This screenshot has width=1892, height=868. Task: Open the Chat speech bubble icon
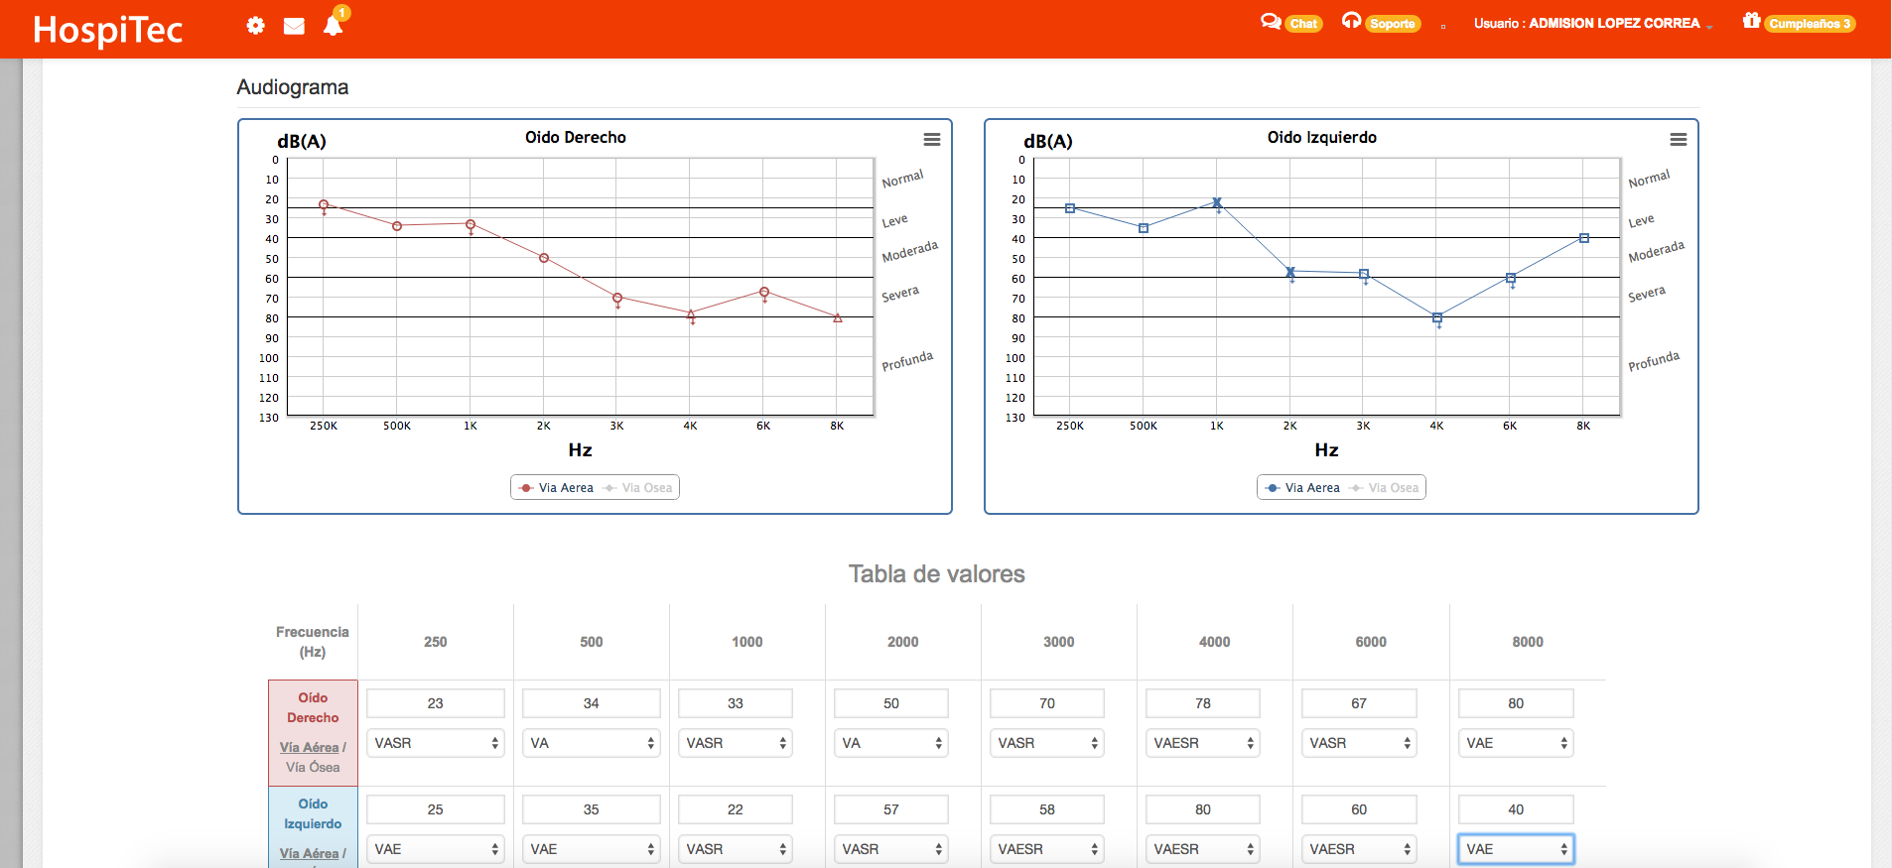(x=1271, y=22)
